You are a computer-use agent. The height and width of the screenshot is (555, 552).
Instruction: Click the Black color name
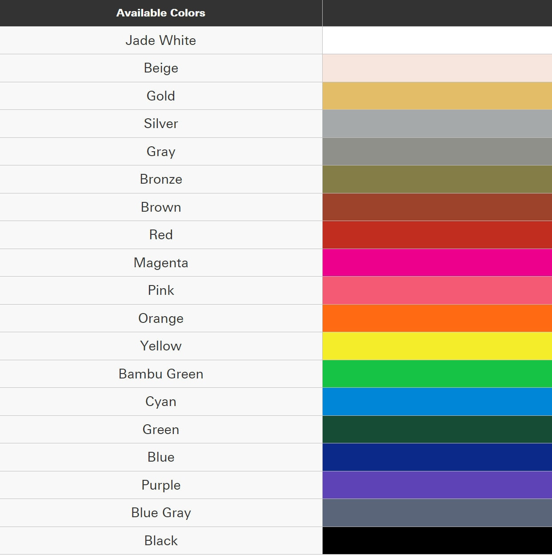point(161,541)
